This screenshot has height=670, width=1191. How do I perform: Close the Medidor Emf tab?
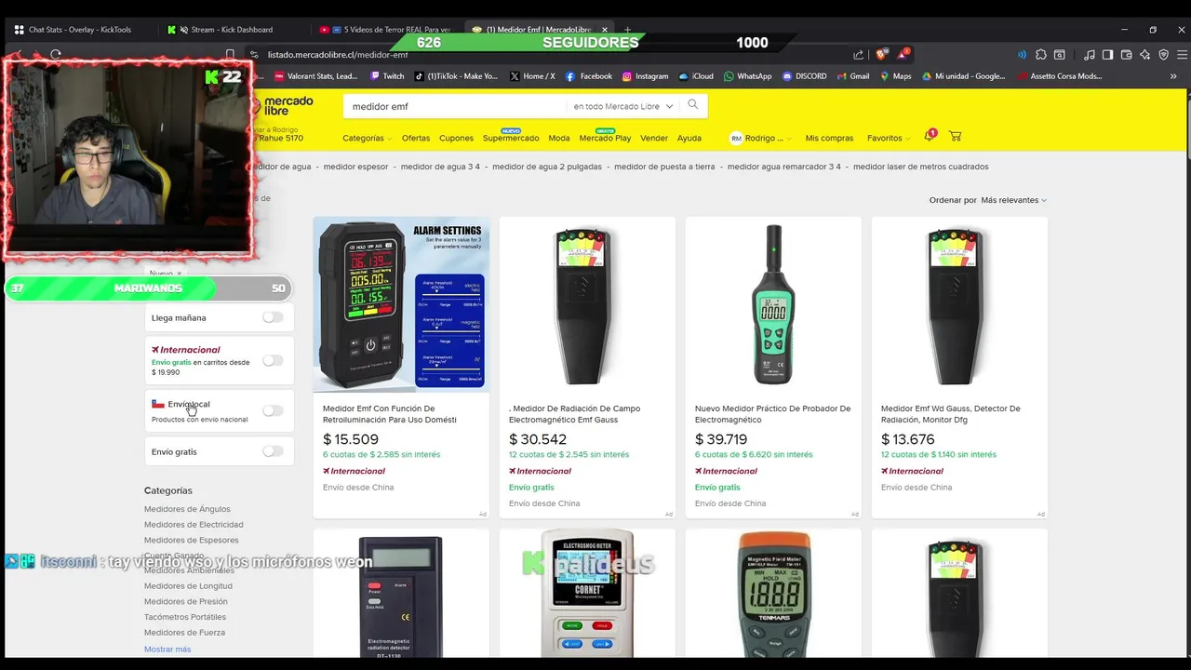[x=605, y=30]
